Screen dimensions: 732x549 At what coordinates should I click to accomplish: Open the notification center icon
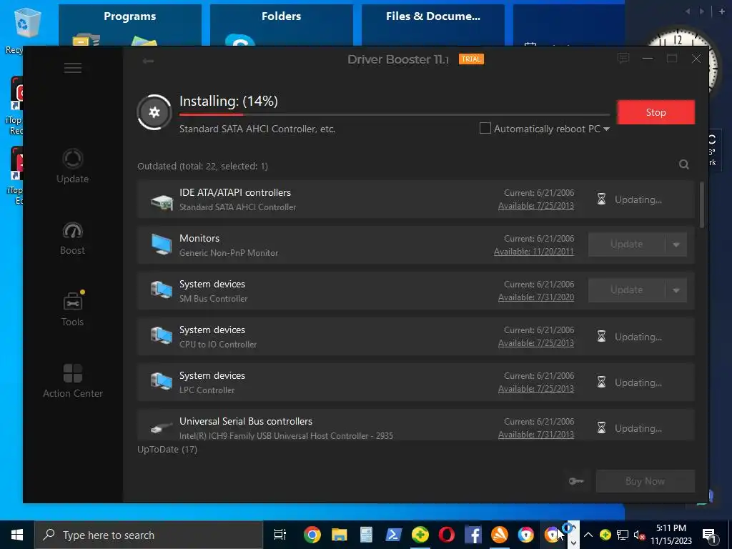point(710,535)
